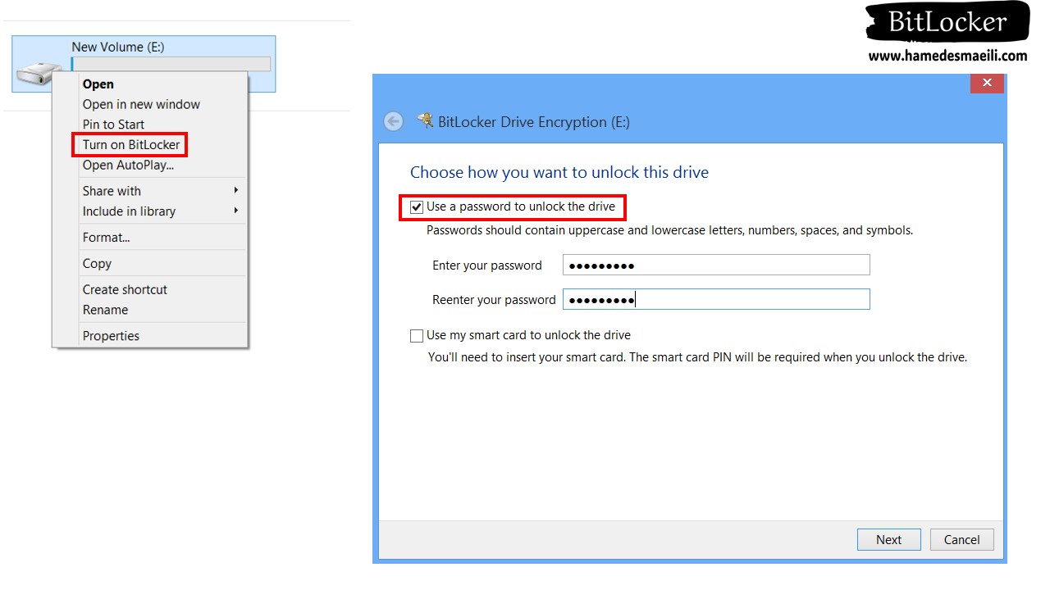1050x590 pixels.
Task: Click the 'Passwords should contain uppercase' hint text
Action: pyautogui.click(x=669, y=230)
